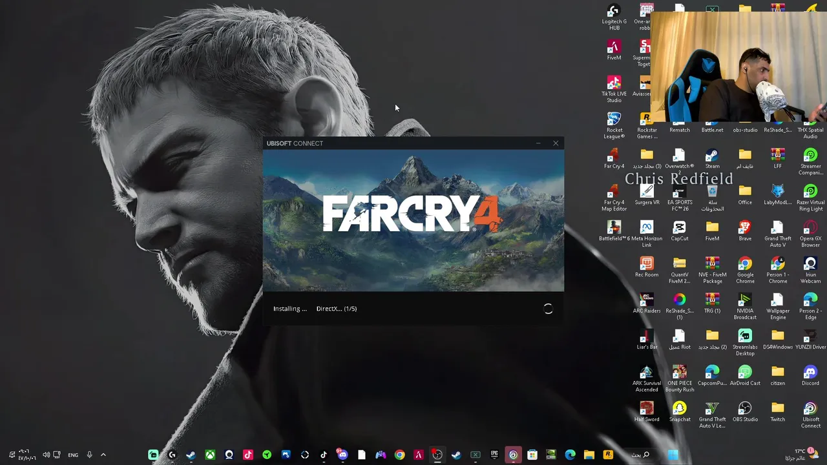
Task: Select the Grand Theft Auto V shortcut
Action: click(x=778, y=234)
